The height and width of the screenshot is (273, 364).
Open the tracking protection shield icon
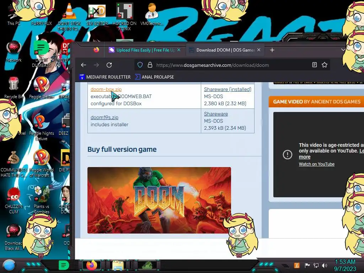point(140,65)
